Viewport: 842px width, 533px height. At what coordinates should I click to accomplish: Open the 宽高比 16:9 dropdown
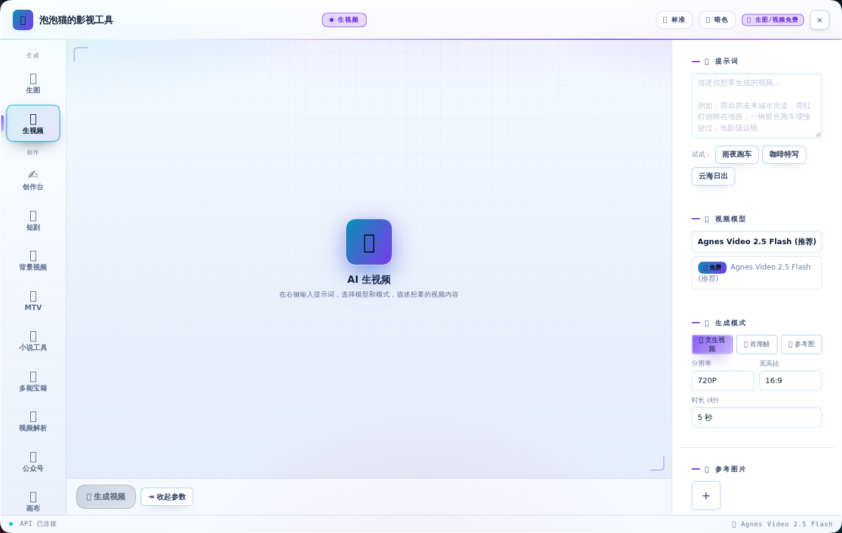(x=791, y=381)
